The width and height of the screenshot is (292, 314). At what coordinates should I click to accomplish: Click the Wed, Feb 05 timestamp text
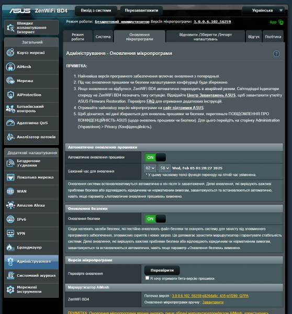[197, 168]
